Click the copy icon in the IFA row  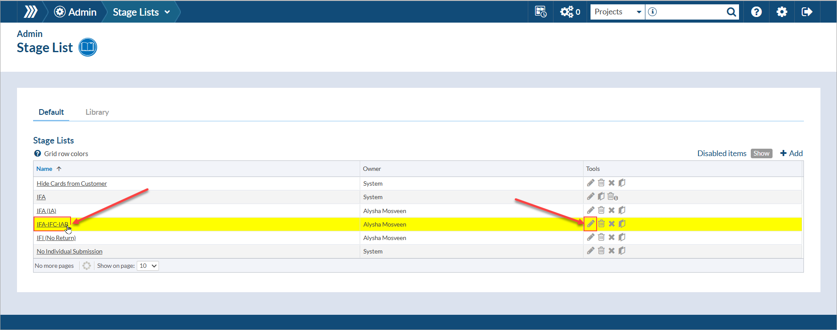point(601,197)
